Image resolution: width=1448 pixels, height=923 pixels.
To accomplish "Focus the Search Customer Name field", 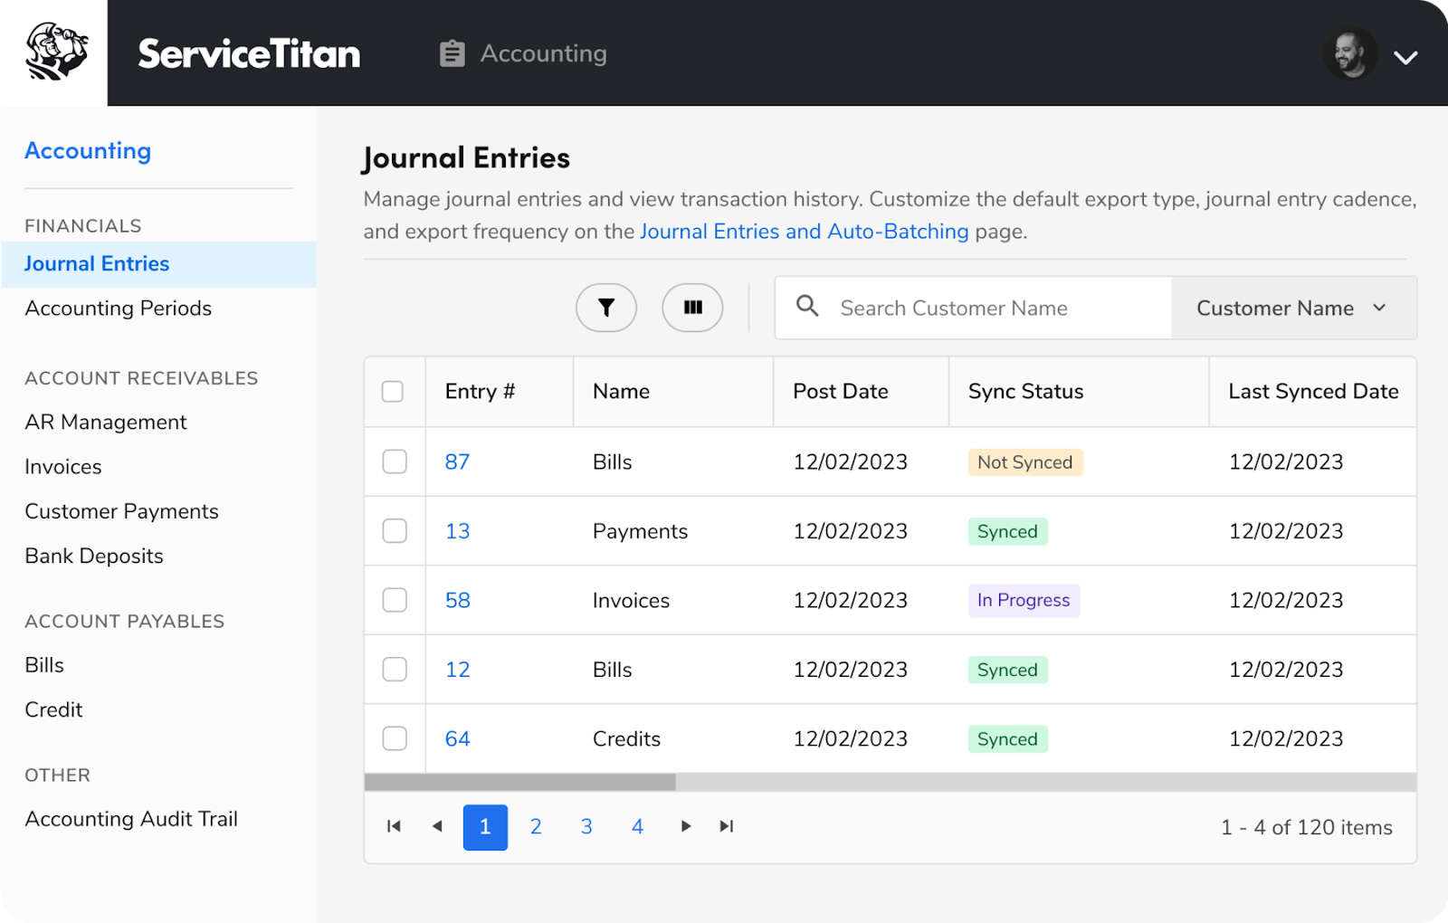I will tap(974, 308).
